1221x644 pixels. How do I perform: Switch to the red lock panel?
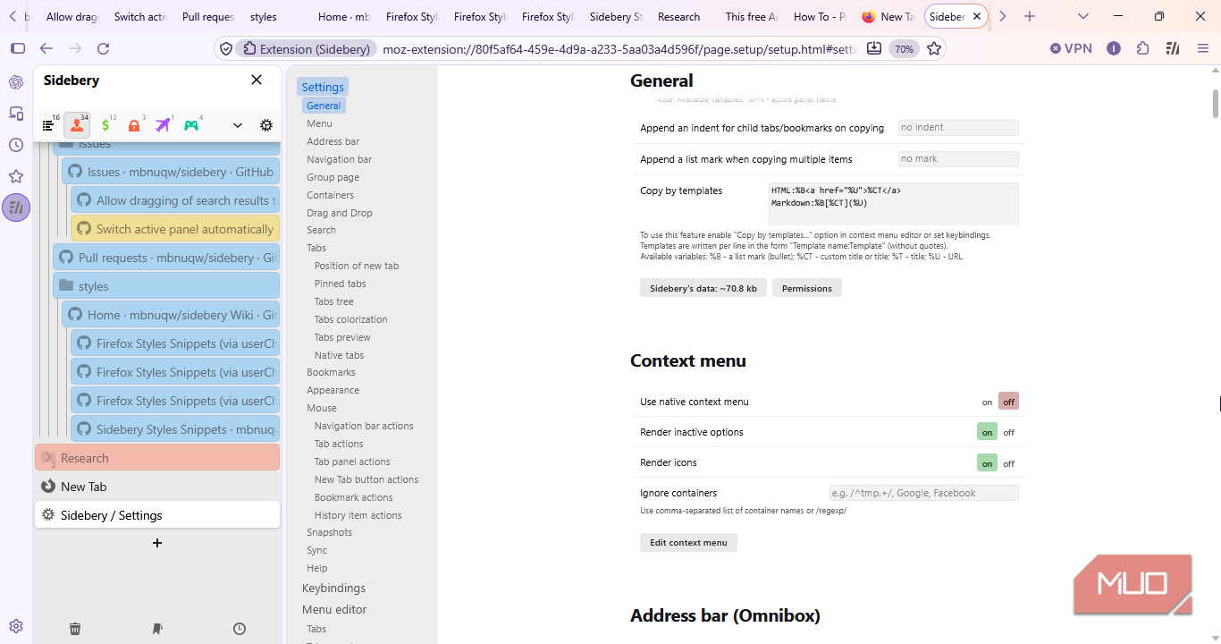point(134,125)
